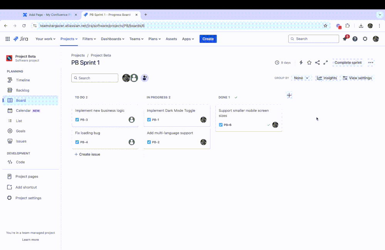Viewport: 385px width, 250px height.
Task: Open browser extensions puzzle icon
Action: (x=348, y=26)
